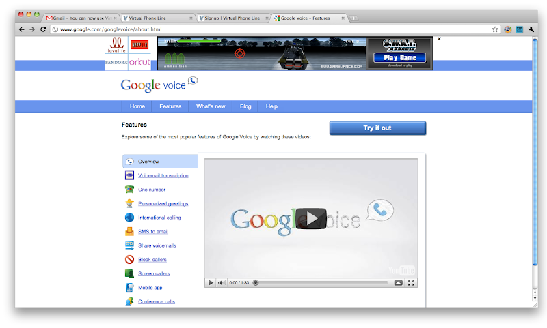Click the Share voicemails icon
547x328 pixels.
[129, 245]
